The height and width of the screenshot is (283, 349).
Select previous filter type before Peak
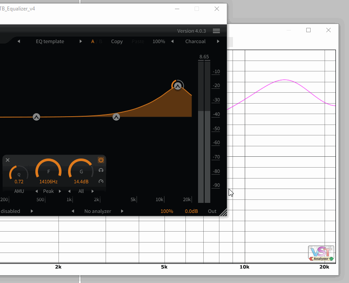(37, 191)
